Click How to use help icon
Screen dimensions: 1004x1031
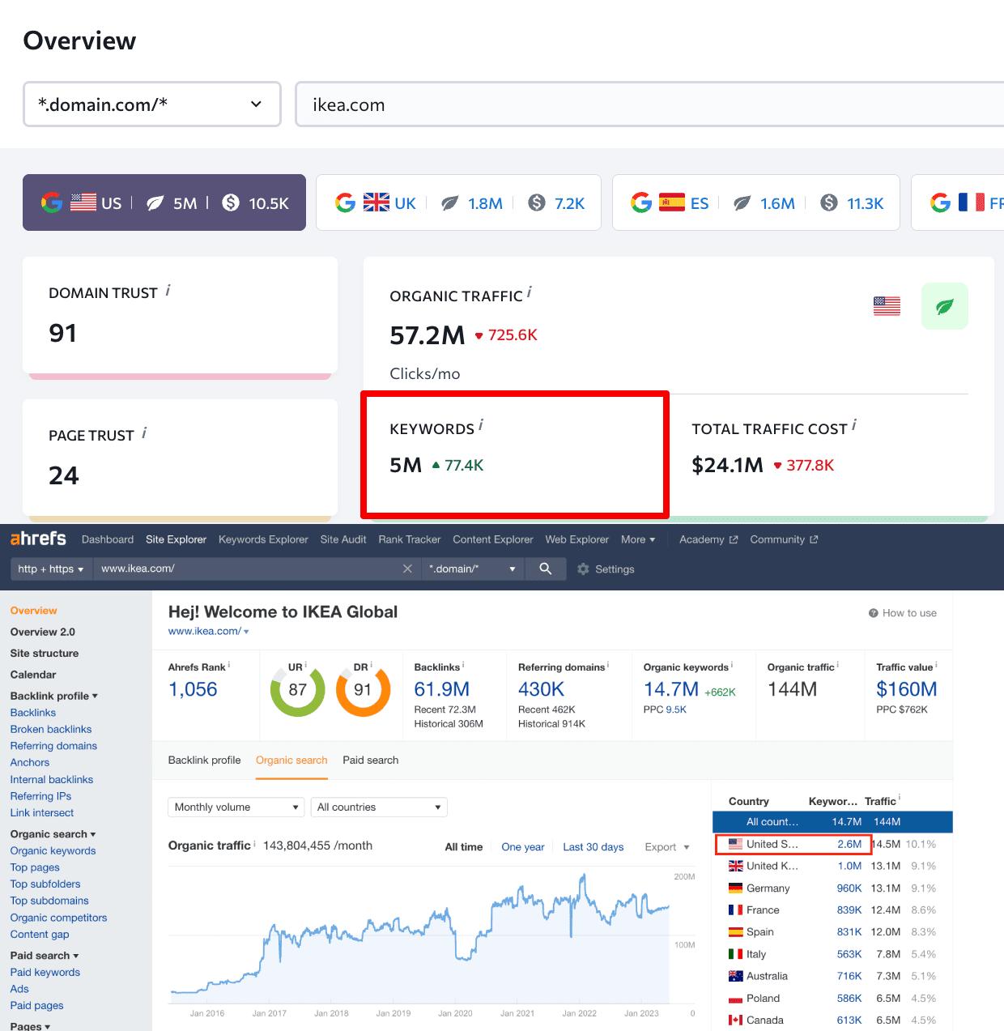[874, 613]
